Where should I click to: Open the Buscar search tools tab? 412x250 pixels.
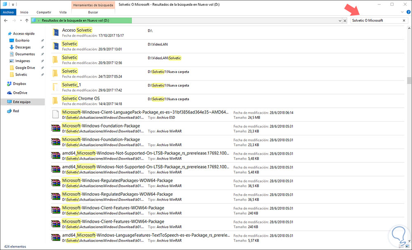[93, 12]
